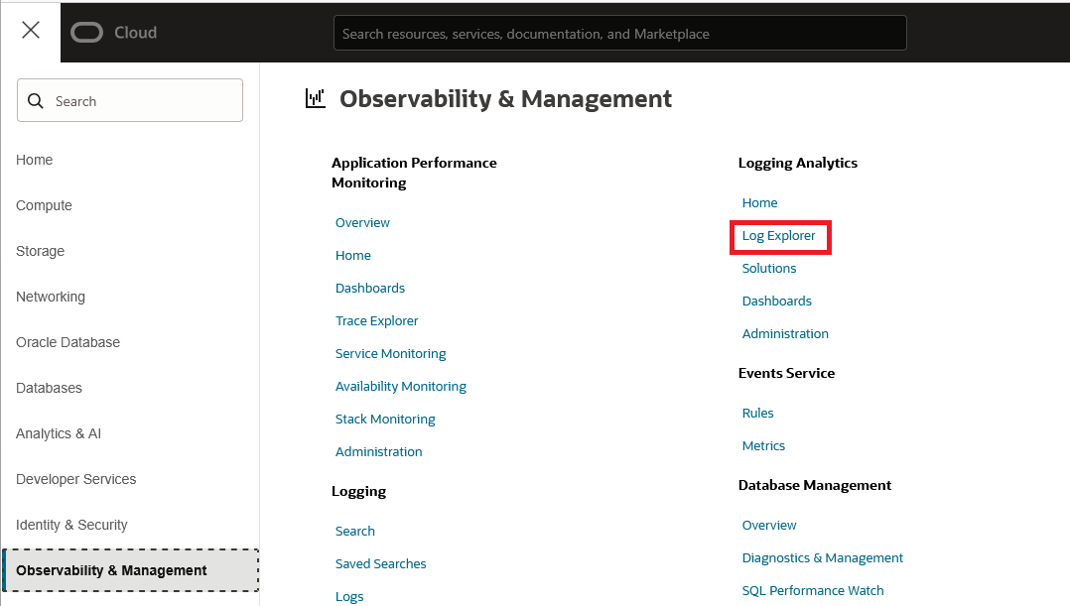Open the Saved Searches link
1070x606 pixels.
pos(381,563)
